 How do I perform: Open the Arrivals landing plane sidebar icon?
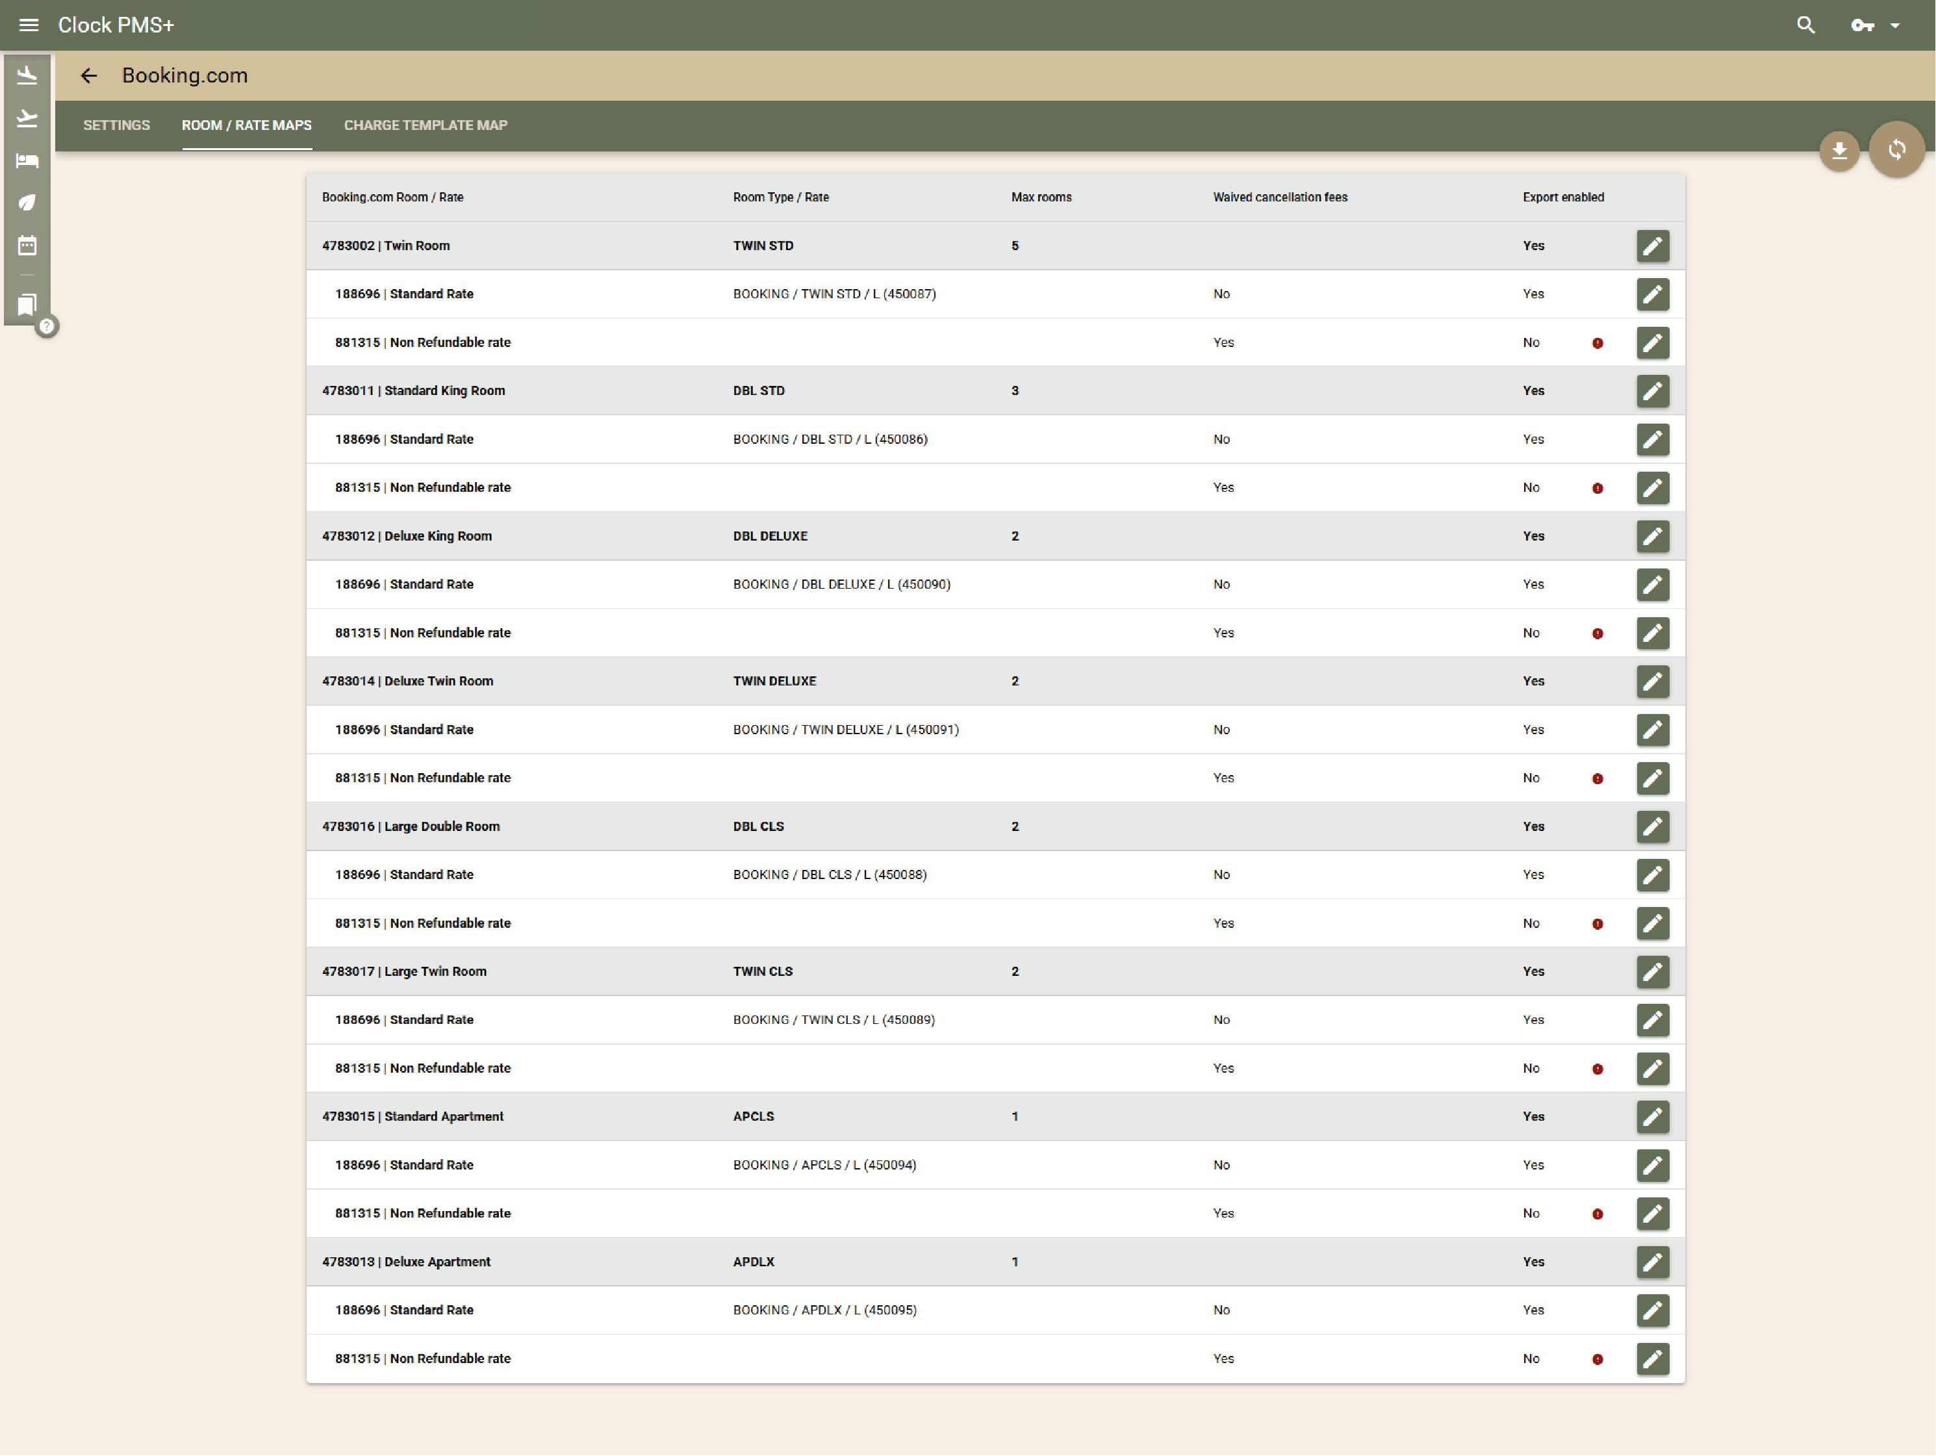(x=27, y=75)
